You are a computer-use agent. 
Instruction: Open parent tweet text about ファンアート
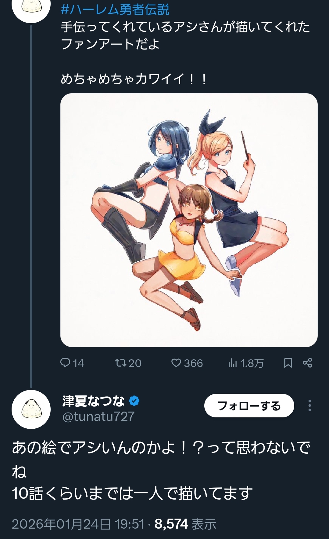[x=185, y=35]
